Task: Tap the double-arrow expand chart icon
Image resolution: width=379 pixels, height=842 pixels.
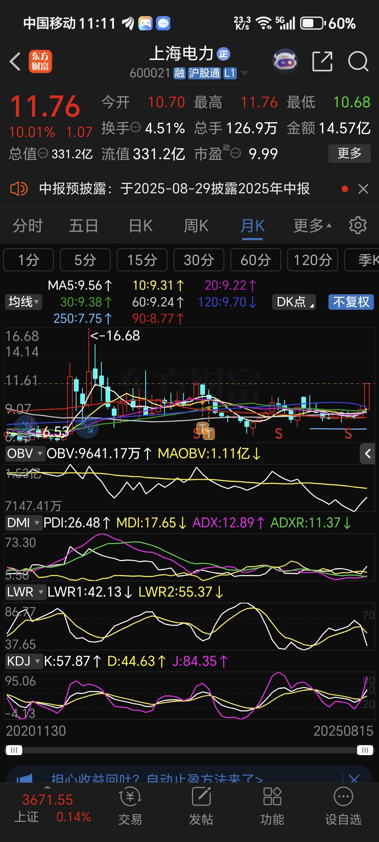Action: (x=26, y=426)
